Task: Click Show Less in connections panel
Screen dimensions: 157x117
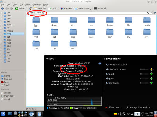Action: (x=113, y=107)
